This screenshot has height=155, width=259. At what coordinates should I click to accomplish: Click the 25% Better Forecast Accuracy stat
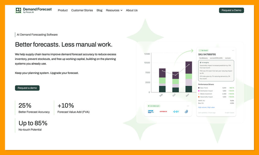click(x=34, y=108)
